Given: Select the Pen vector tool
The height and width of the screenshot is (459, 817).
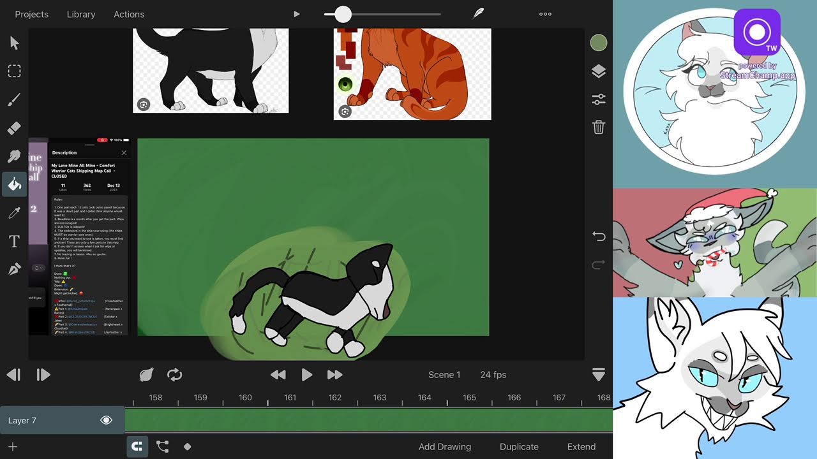Looking at the screenshot, I should 14,270.
